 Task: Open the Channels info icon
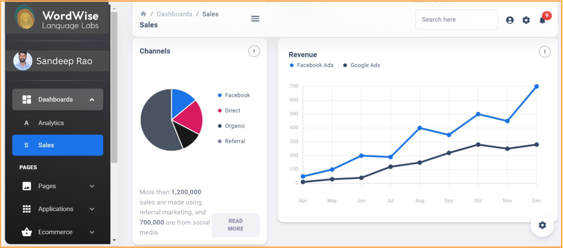click(x=254, y=51)
